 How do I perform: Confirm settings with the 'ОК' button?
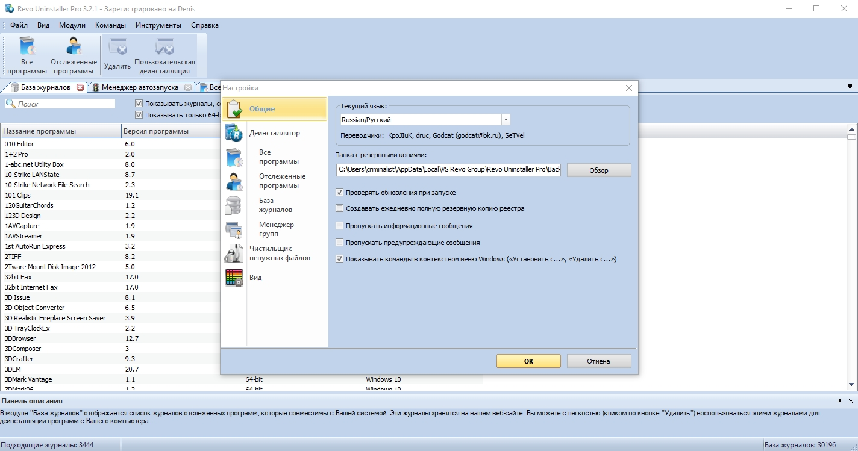(528, 361)
